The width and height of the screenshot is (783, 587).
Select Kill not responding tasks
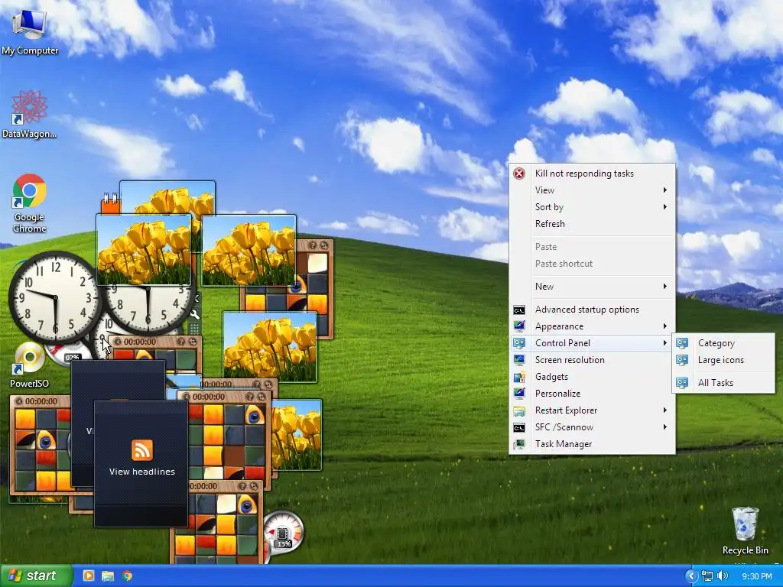[x=593, y=174]
